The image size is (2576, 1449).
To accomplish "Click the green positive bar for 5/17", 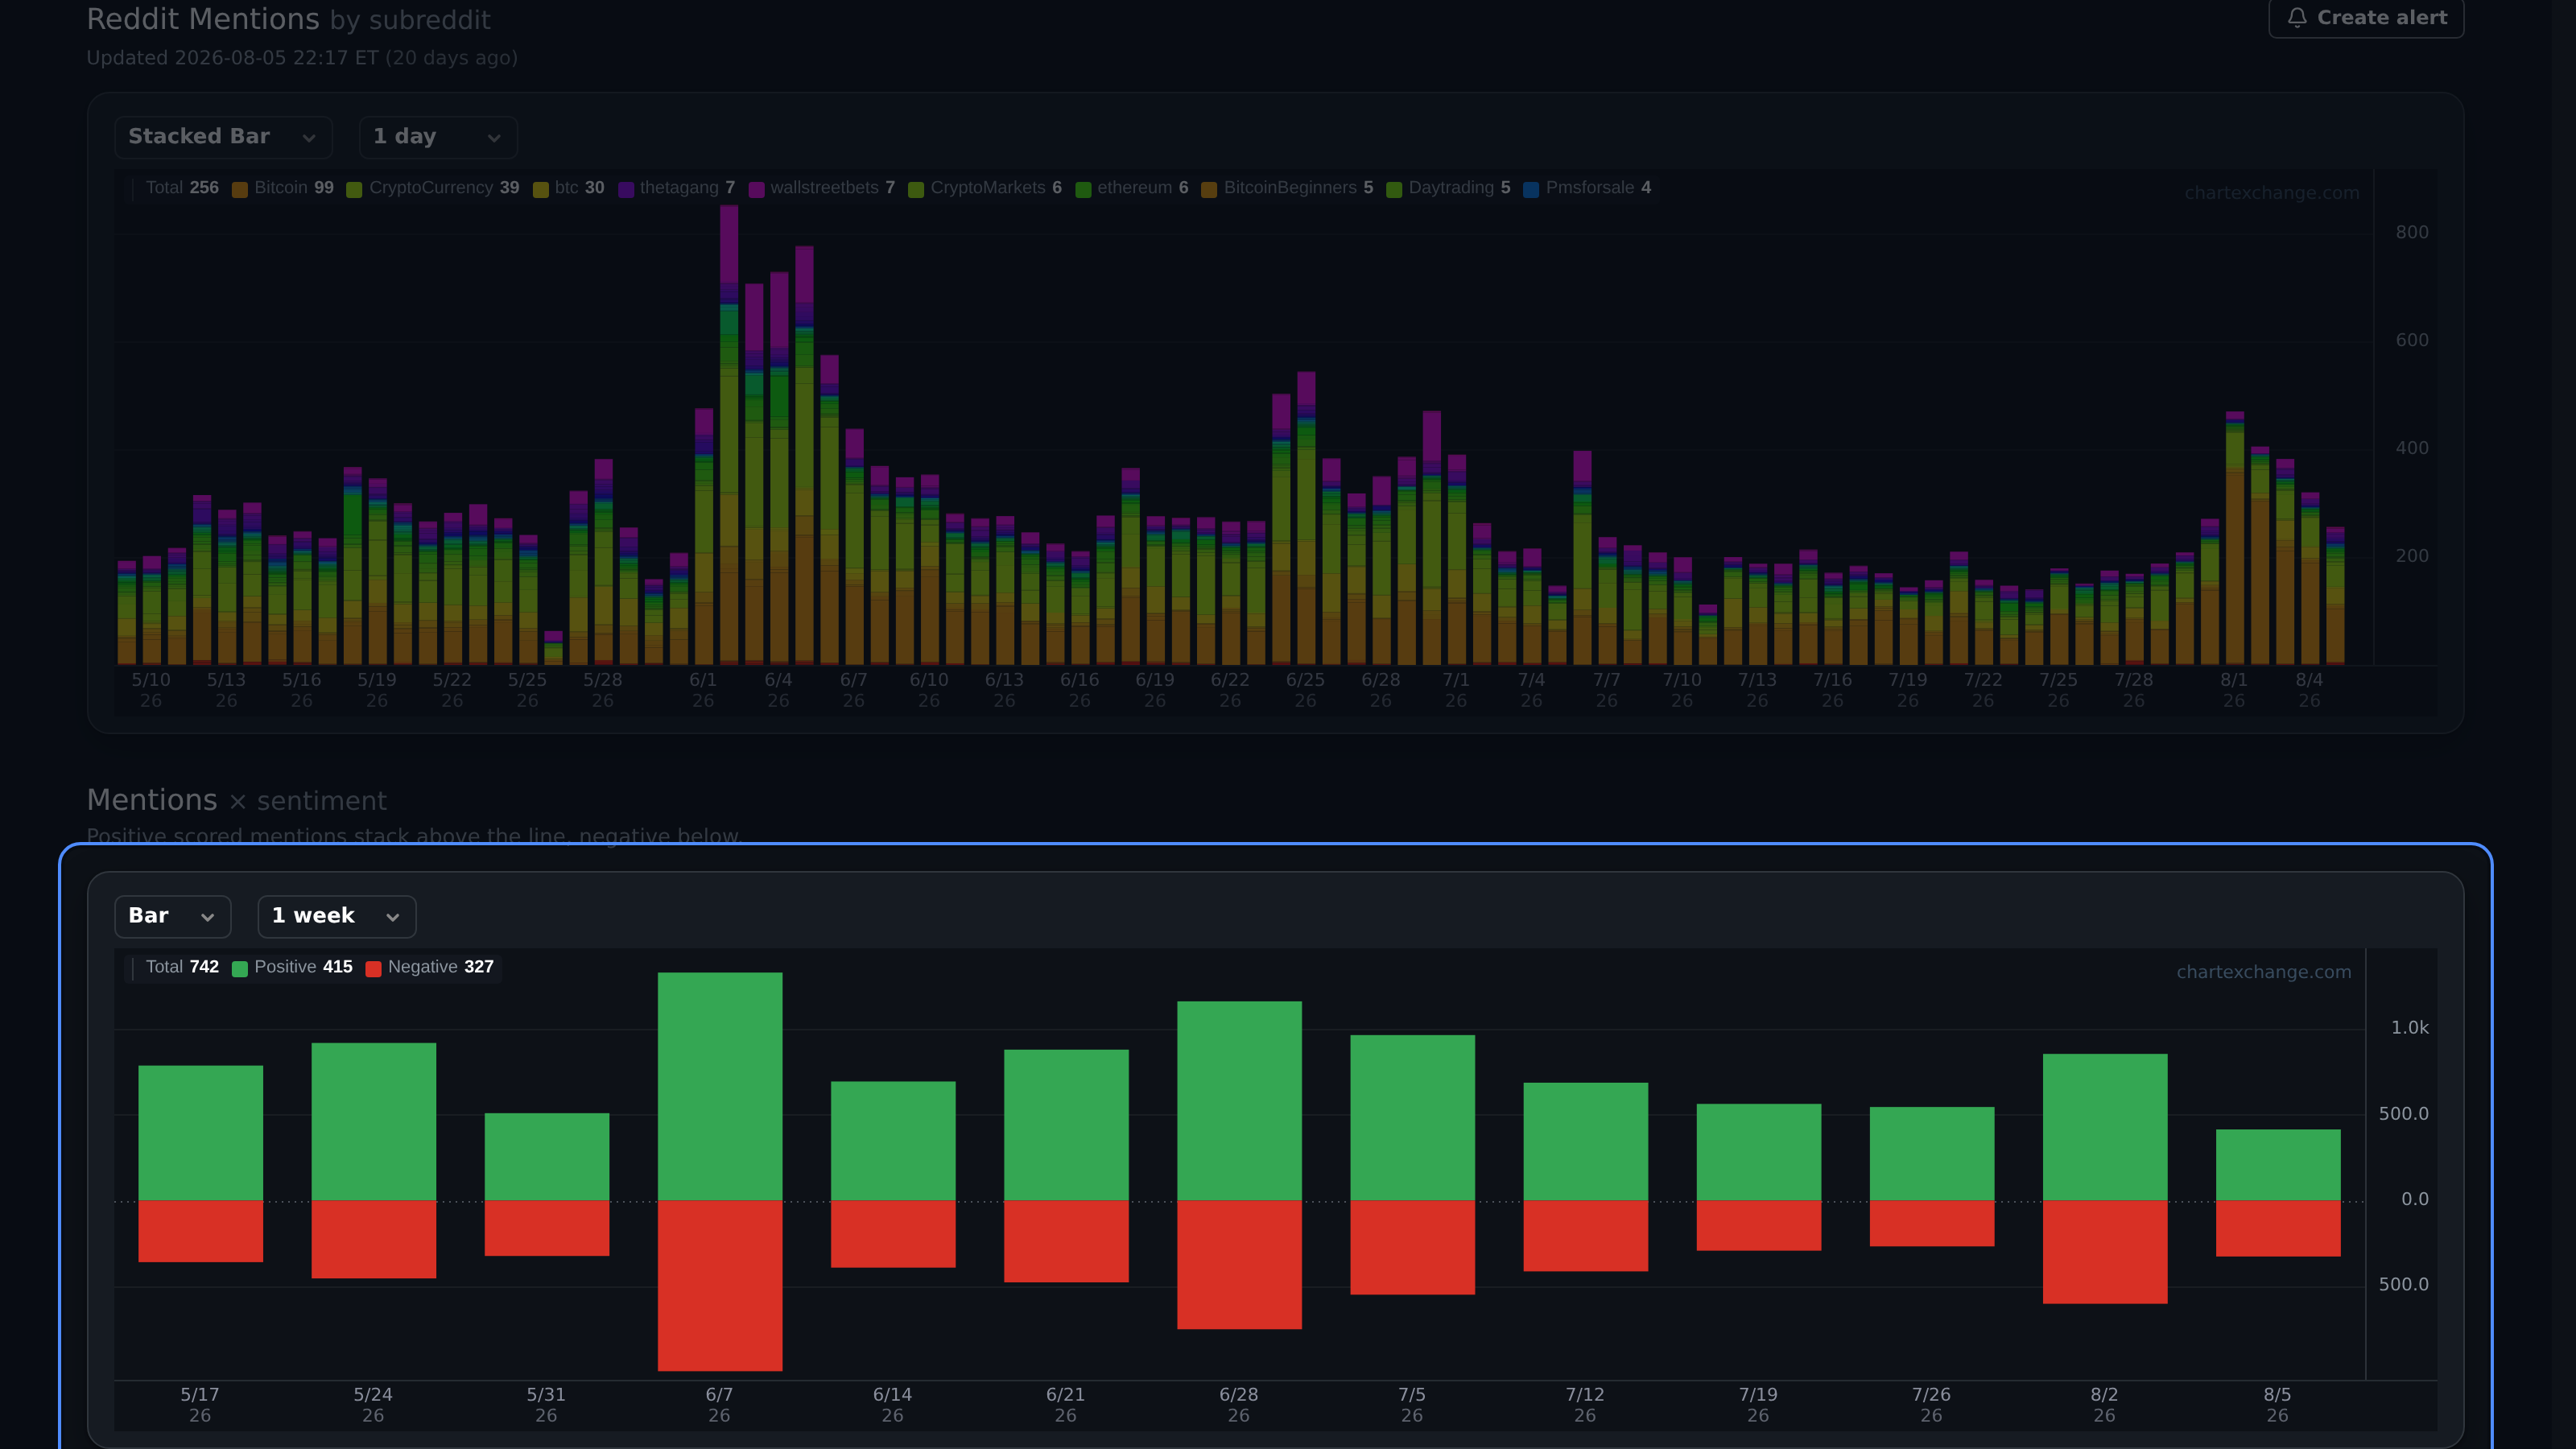I will (201, 1133).
